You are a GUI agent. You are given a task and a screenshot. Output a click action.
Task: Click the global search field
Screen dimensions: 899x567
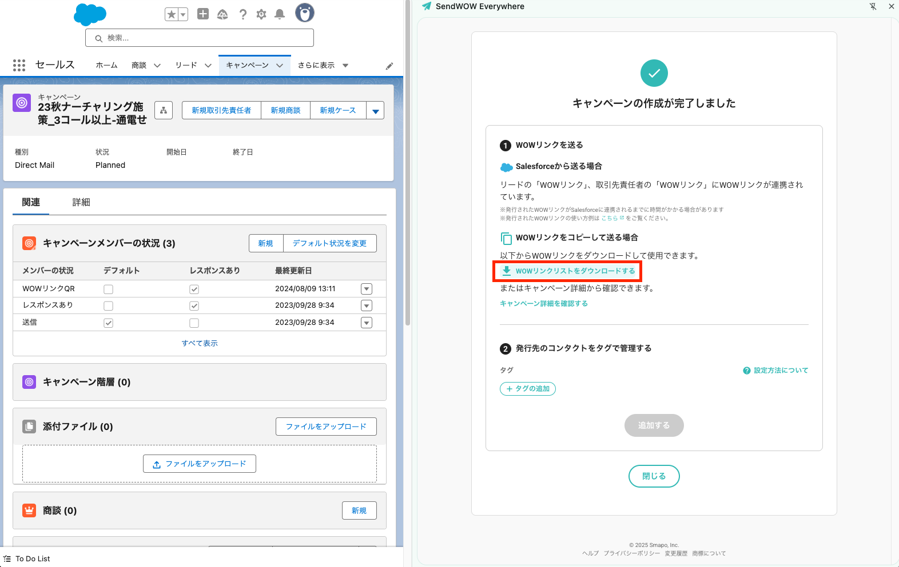[200, 38]
